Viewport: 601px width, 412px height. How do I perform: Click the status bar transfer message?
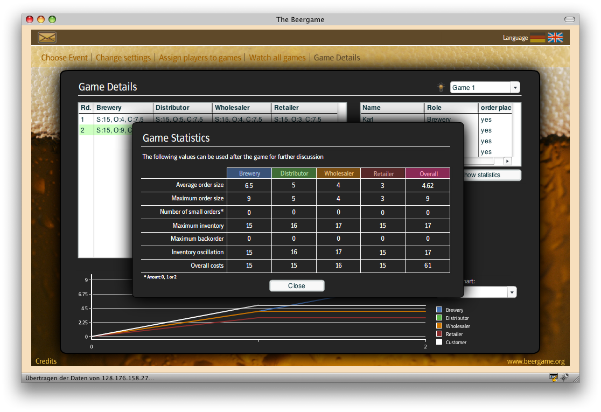click(x=90, y=378)
